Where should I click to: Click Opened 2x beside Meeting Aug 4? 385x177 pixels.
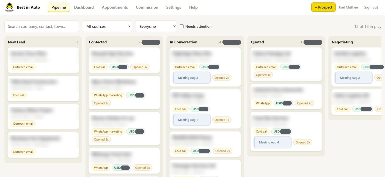click(x=303, y=142)
